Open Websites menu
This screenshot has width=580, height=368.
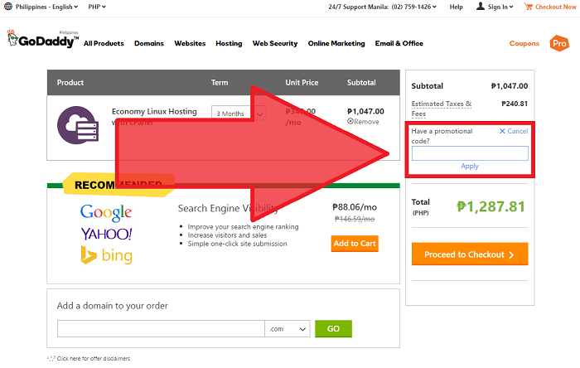(x=190, y=43)
